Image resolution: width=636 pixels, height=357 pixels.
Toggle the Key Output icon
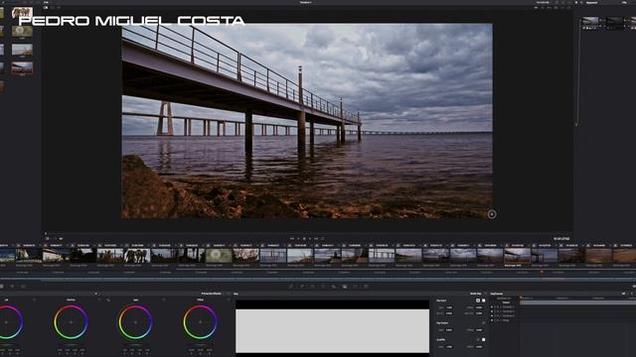click(484, 323)
